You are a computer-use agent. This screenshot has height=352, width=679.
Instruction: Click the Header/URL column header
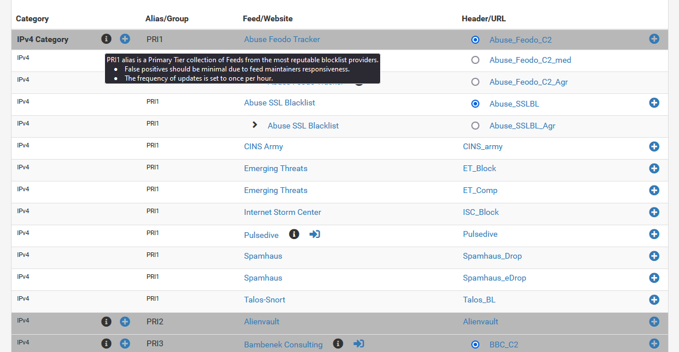click(483, 18)
